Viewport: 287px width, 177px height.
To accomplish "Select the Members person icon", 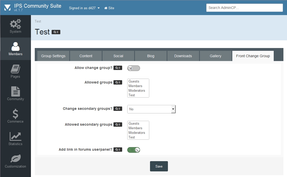I will [15, 47].
